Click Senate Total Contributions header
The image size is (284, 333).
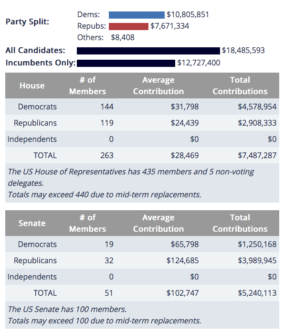240,223
